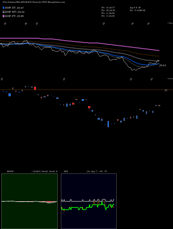Viewport: 173px width, 229px height.
Task: Select the 'DOW MT: 24.54' legend text
Action: [15, 12]
